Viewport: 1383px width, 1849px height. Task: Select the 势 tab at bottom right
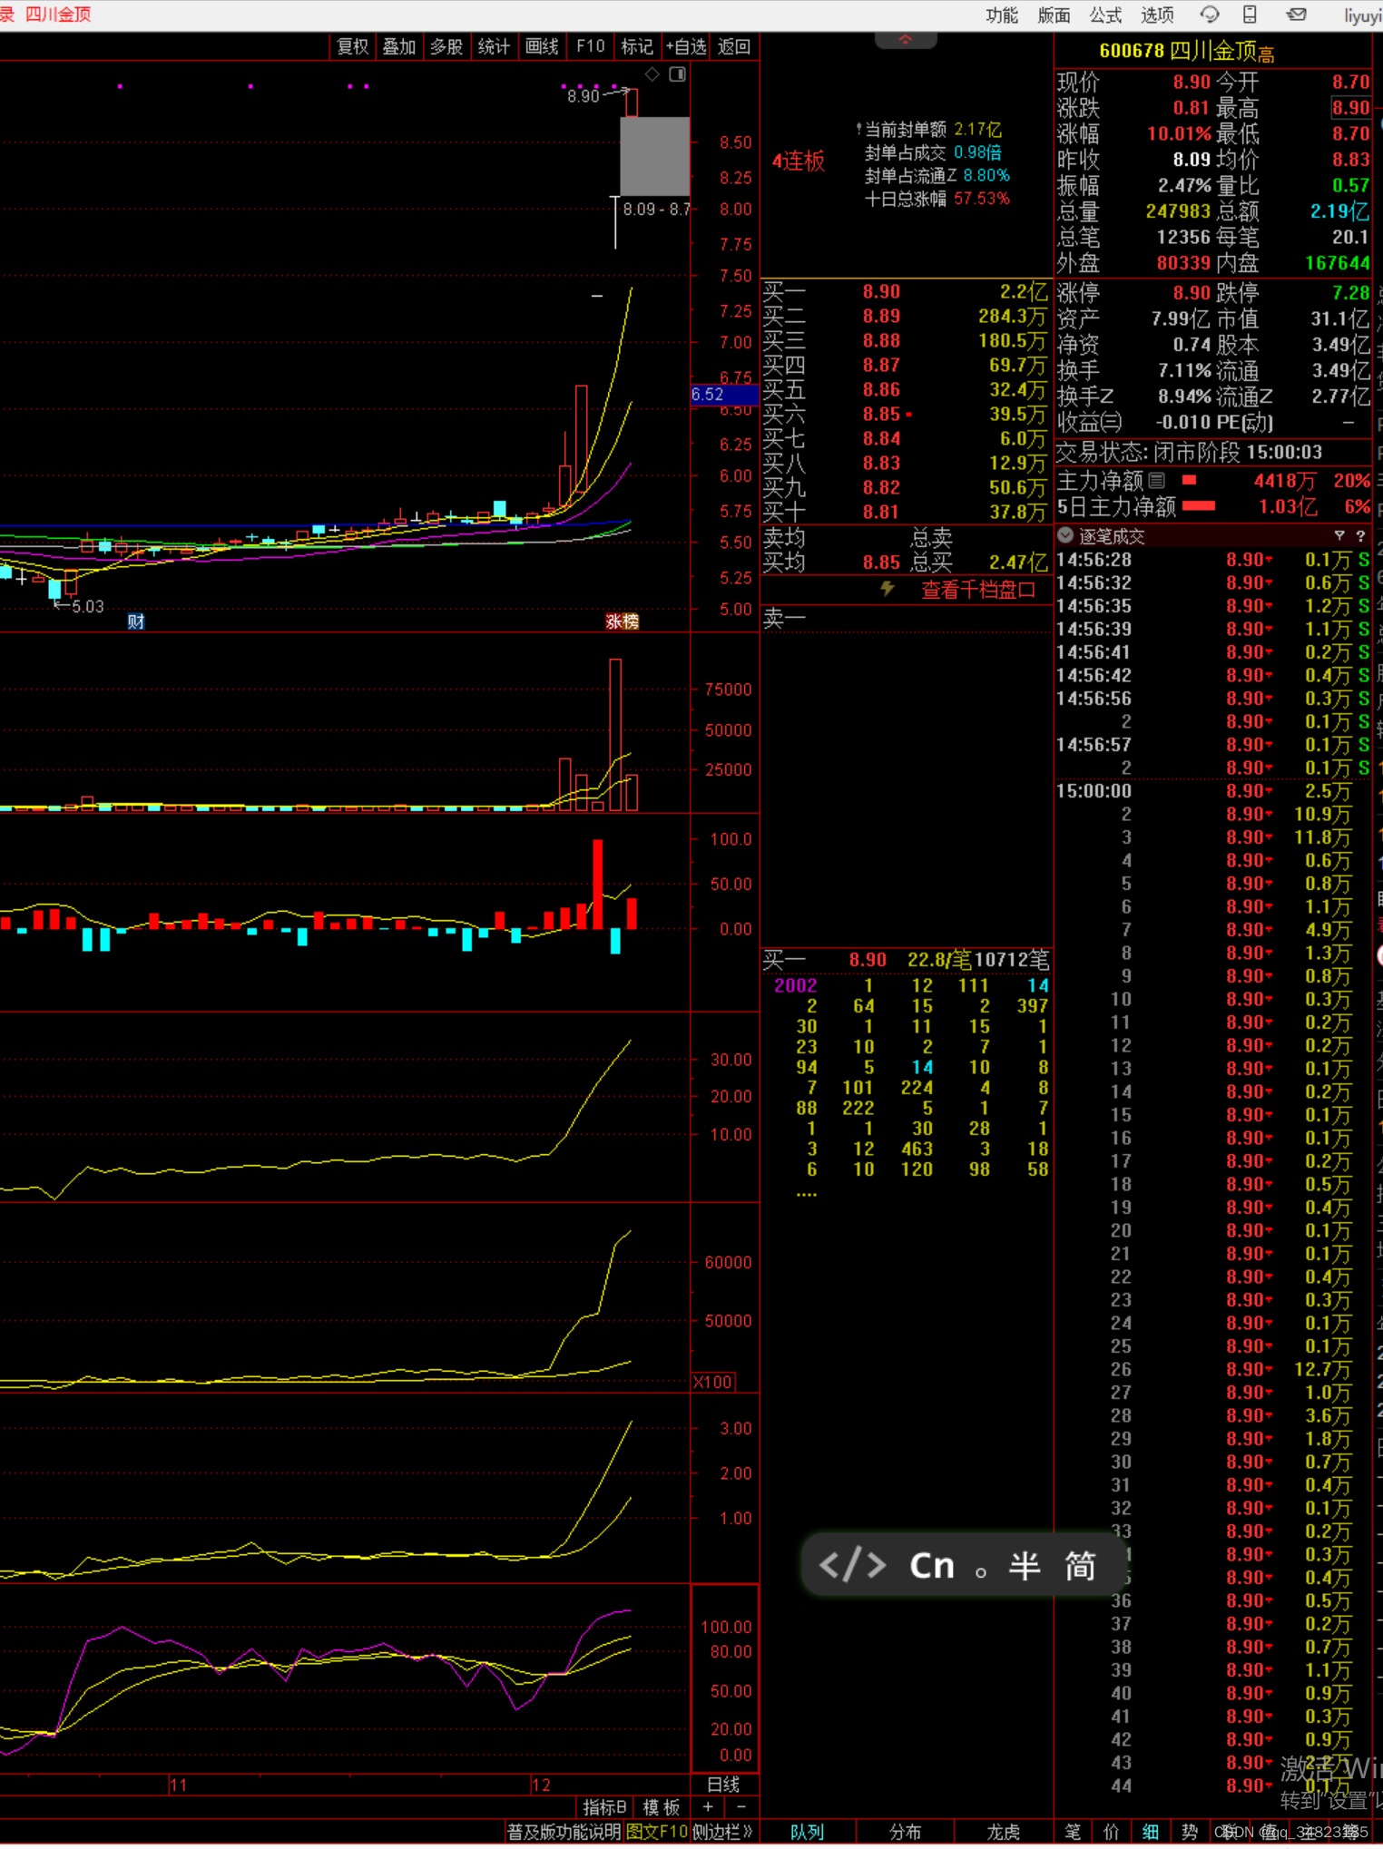click(x=1189, y=1833)
